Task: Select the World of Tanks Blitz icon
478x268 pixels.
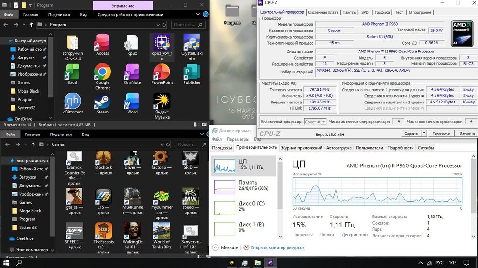Action: 162,236
